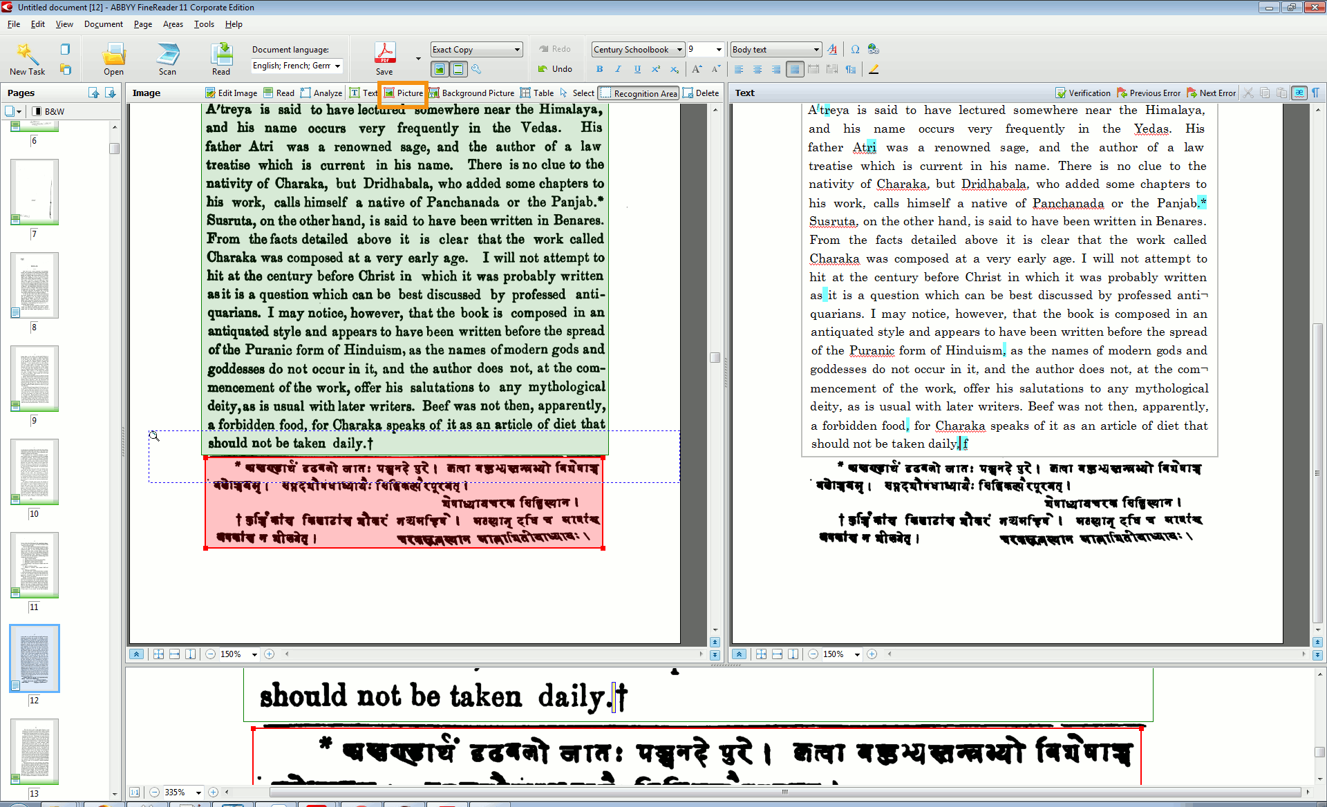Move page up in the Pages panel

click(93, 93)
